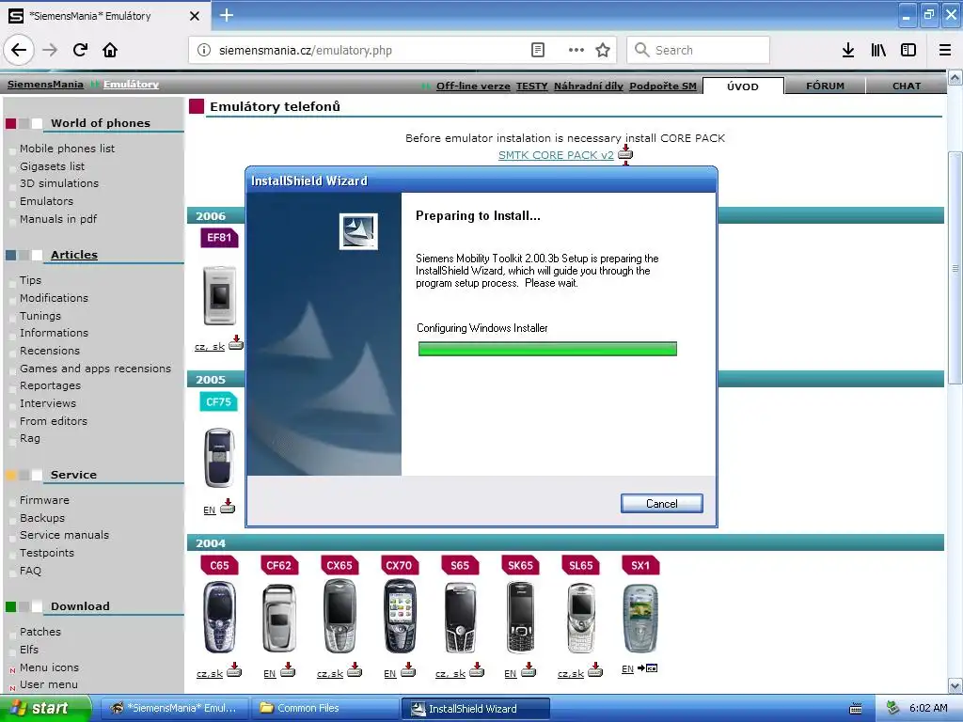The width and height of the screenshot is (963, 722).
Task: Click the browser forward arrow
Action: pos(50,50)
